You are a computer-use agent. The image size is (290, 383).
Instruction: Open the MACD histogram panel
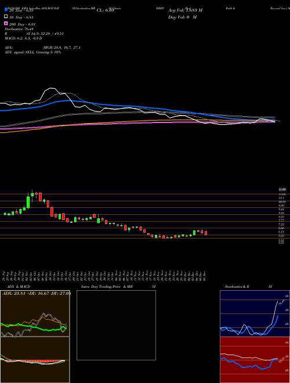[35, 360]
